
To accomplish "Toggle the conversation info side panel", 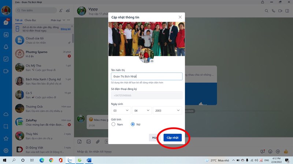I will coord(287,11).
